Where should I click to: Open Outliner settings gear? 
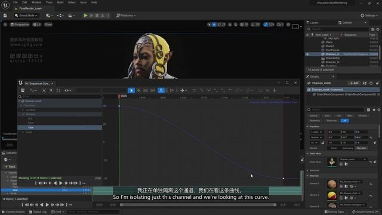(x=378, y=29)
